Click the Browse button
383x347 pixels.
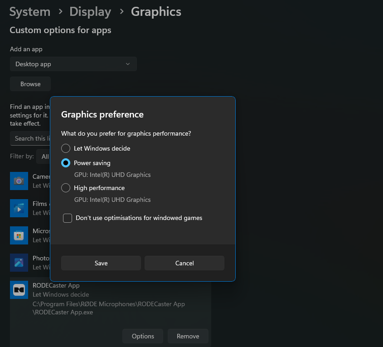30,84
